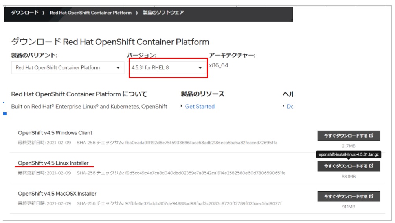Expand the 4.5.31 for RHEL 8 version dropdown
This screenshot has width=395, height=223.
(168, 68)
